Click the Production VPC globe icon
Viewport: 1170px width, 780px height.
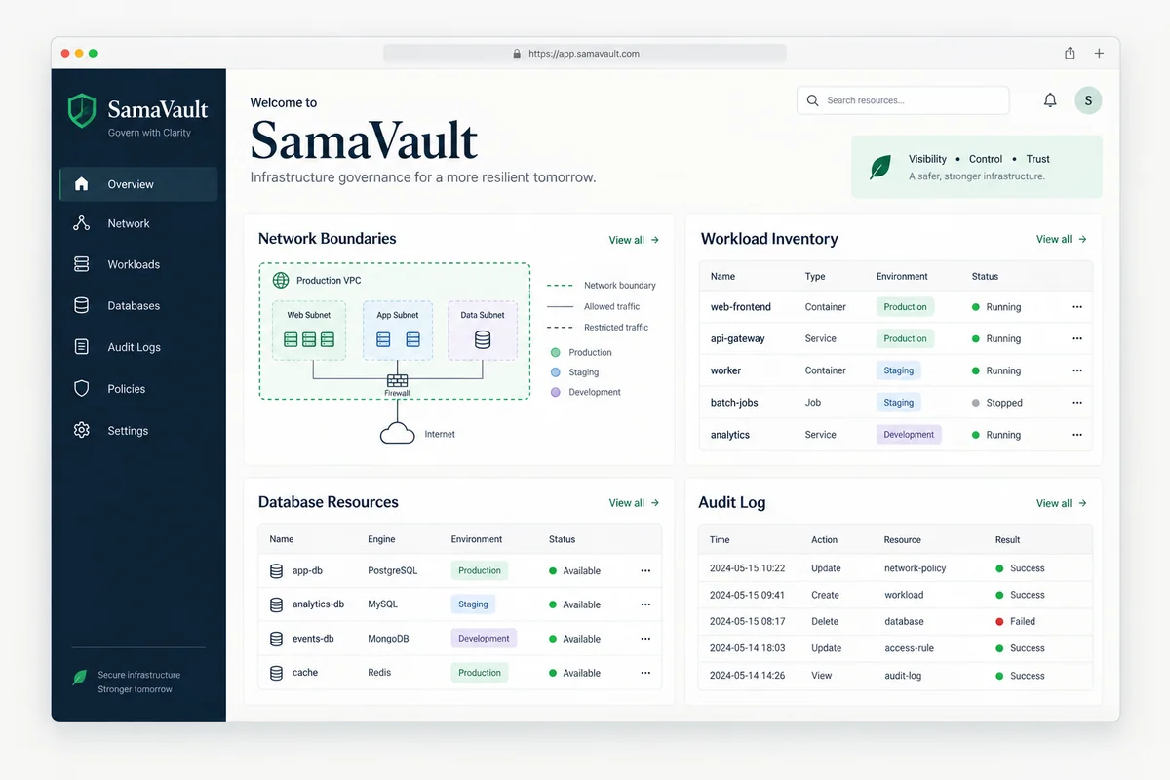(281, 280)
